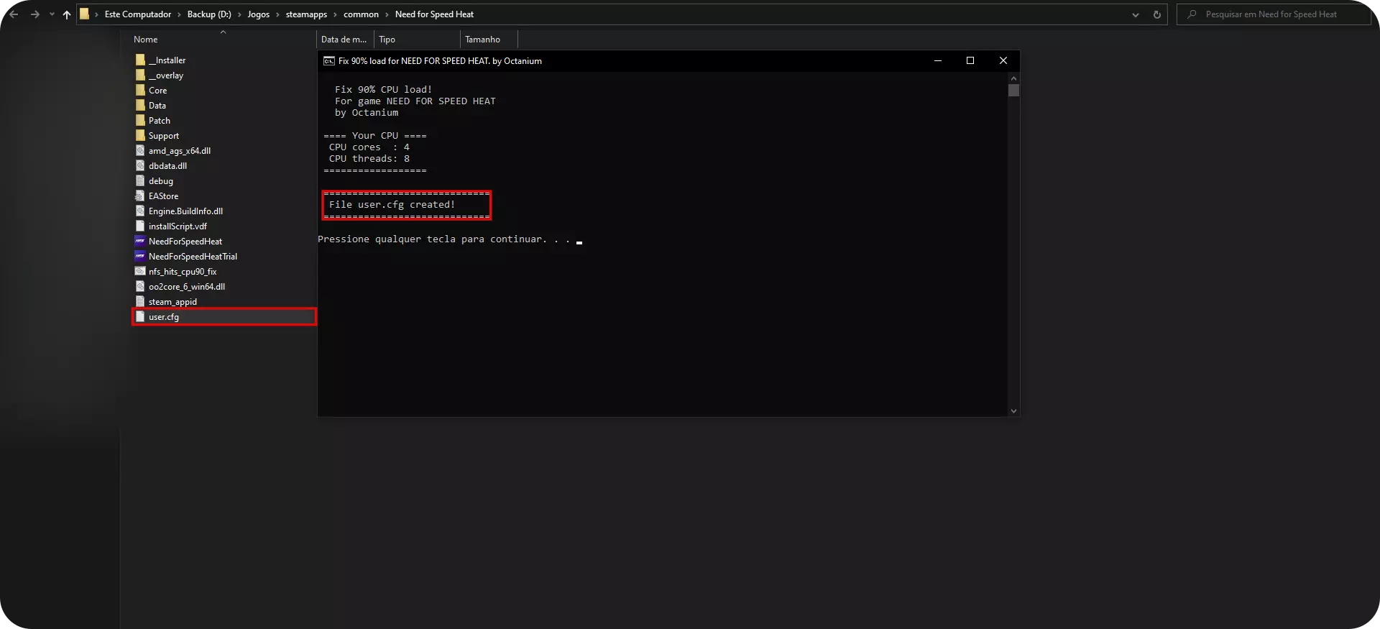The width and height of the screenshot is (1380, 629).
Task: Sort files by the 'Data de m...' column
Action: [x=345, y=40]
